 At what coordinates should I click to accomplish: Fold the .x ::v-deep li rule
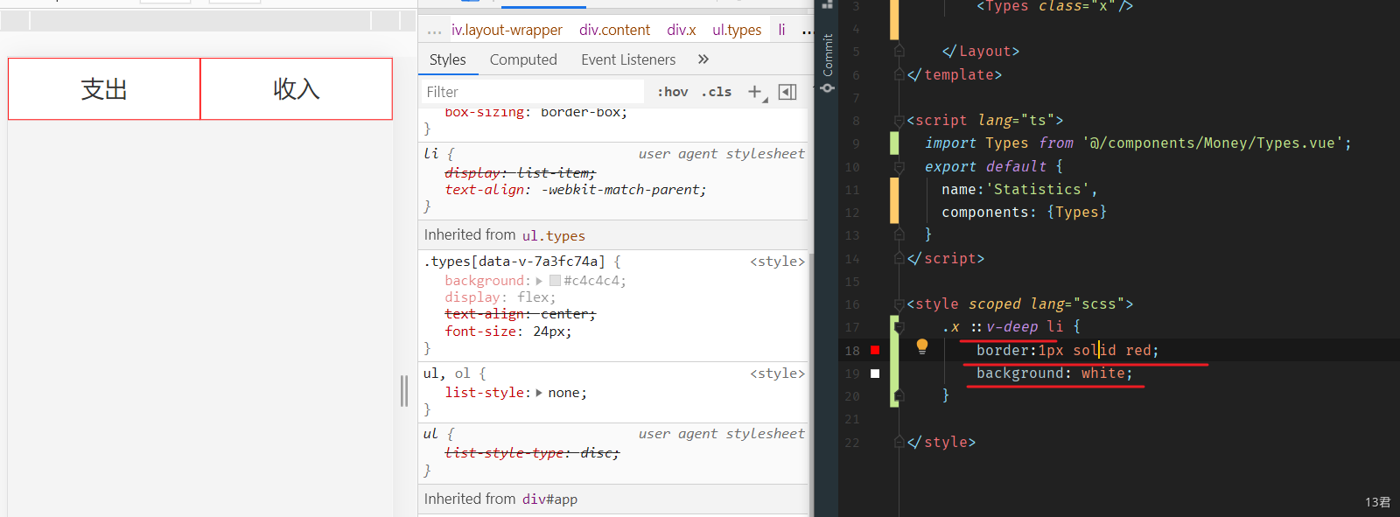coord(899,327)
